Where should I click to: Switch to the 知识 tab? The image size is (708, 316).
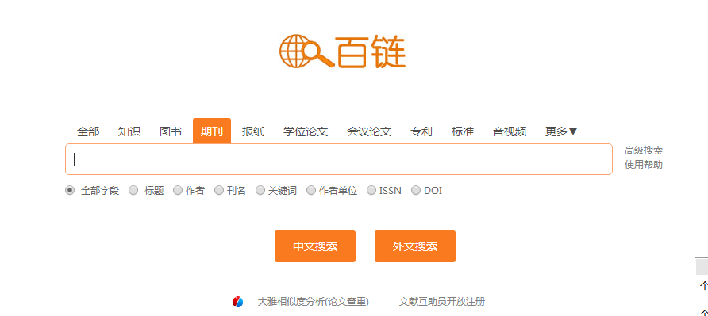coord(129,131)
